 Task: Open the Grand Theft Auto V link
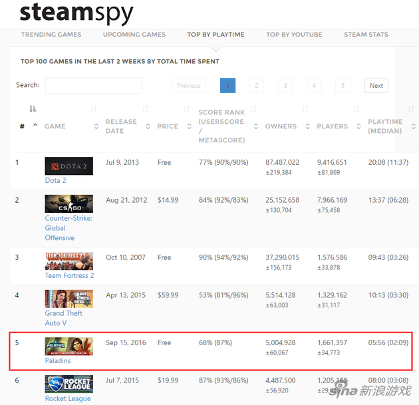tap(64, 318)
